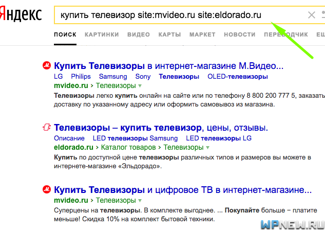Screen dimensions: 325x230
Task: Open 'Телевизоры – купить телевизор, цены, отзывы' result
Action: click(x=161, y=128)
